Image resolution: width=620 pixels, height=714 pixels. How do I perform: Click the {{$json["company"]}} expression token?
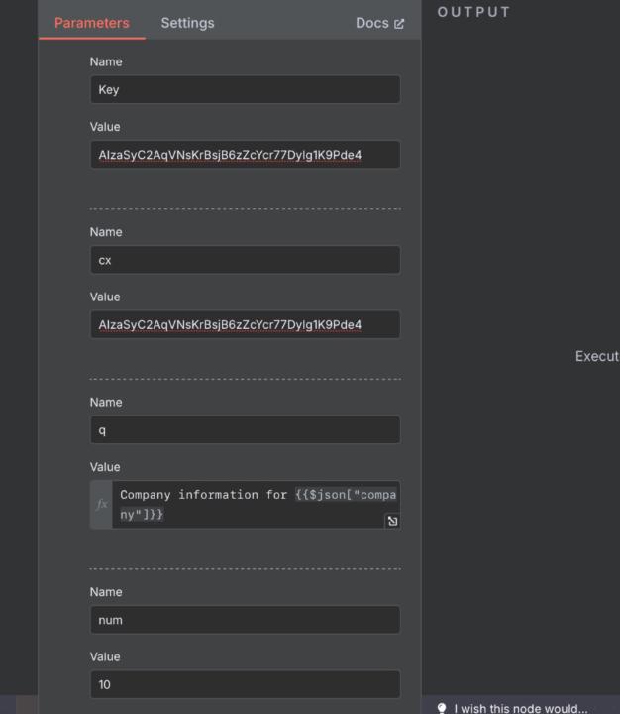345,494
